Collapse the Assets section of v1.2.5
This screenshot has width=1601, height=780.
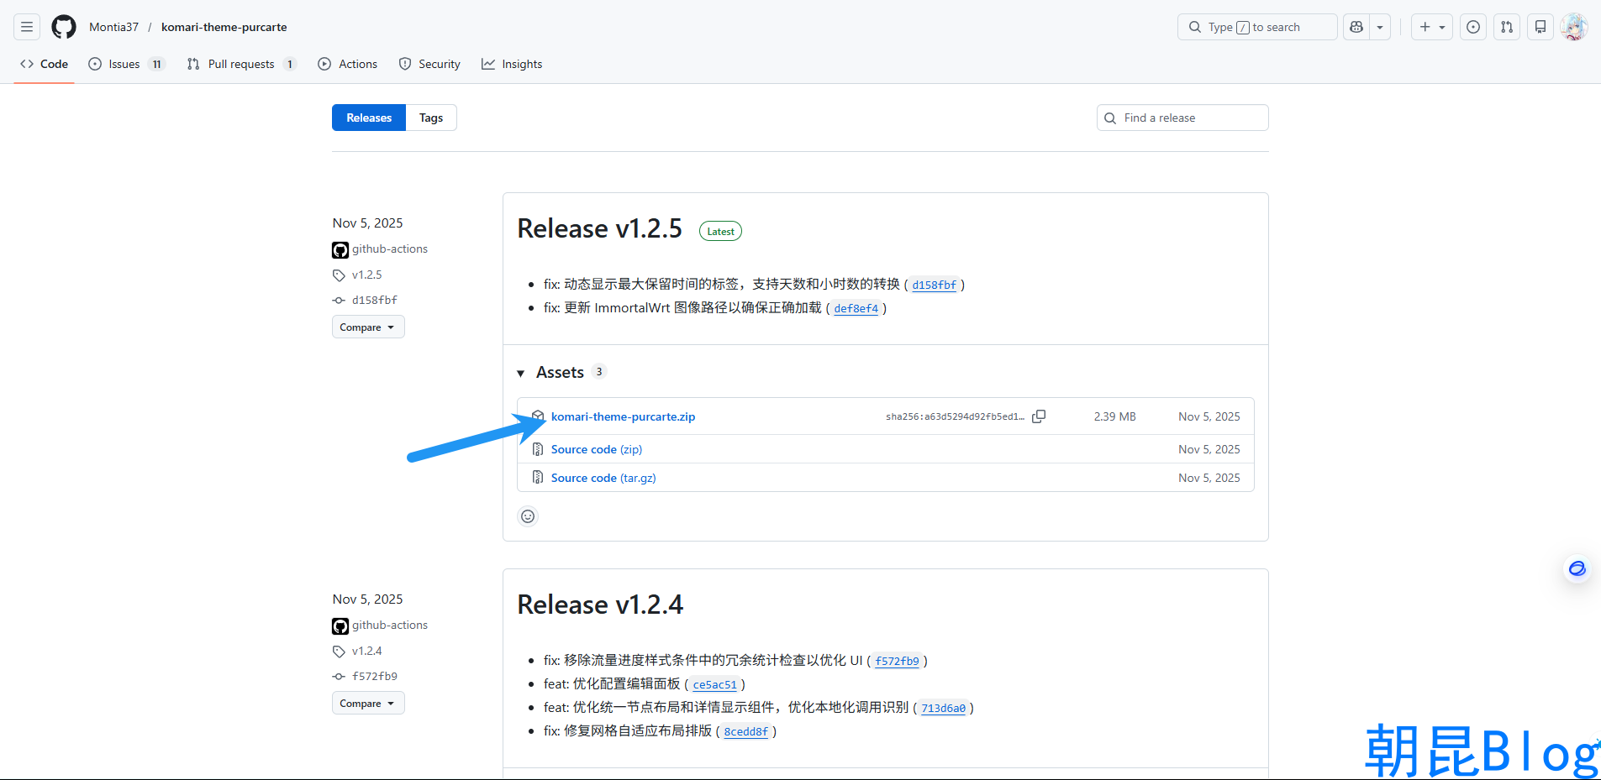(561, 372)
